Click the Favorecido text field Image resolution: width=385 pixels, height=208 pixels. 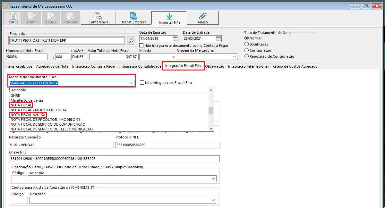click(x=67, y=40)
